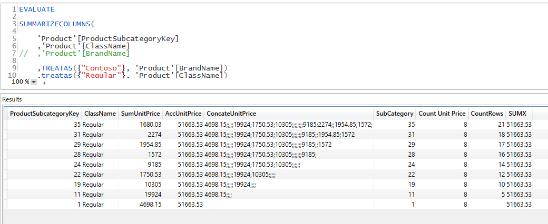Open the 100 % zoom dropdown
The width and height of the screenshot is (548, 224).
(x=34, y=82)
